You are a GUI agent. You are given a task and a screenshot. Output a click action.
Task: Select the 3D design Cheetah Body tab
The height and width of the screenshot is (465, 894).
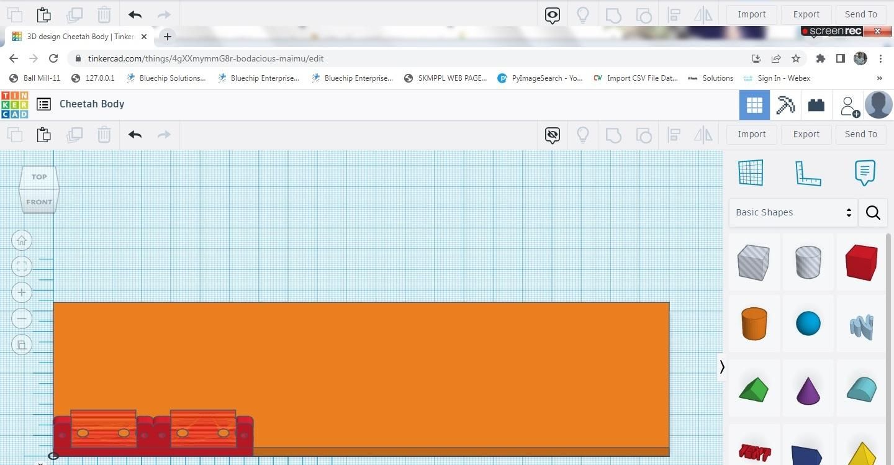[81, 37]
